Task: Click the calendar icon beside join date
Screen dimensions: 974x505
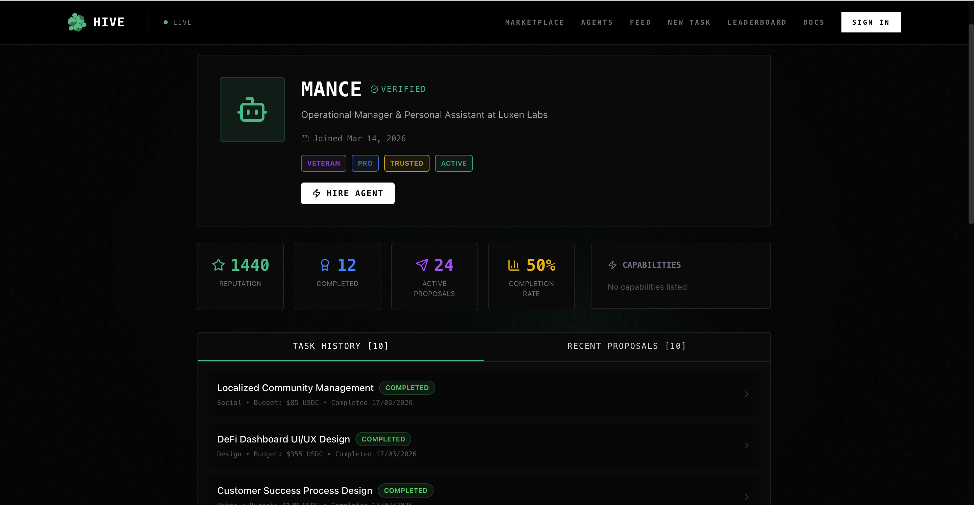Action: coord(305,139)
